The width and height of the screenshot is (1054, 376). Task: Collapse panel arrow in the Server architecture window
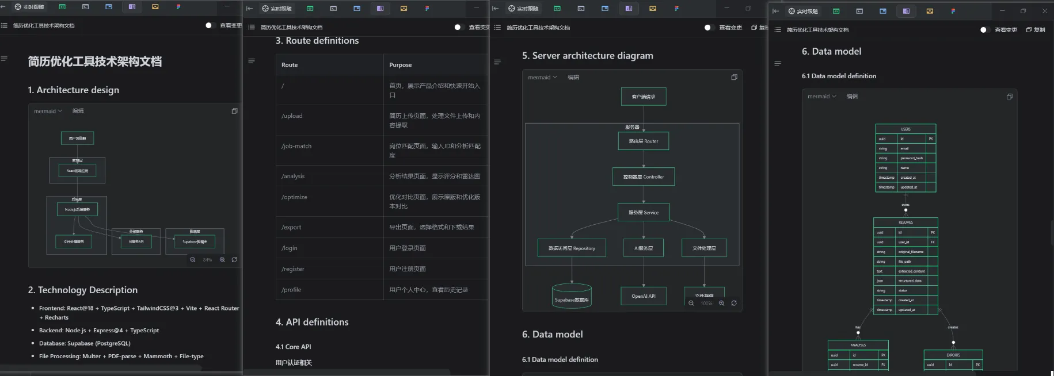pyautogui.click(x=495, y=9)
